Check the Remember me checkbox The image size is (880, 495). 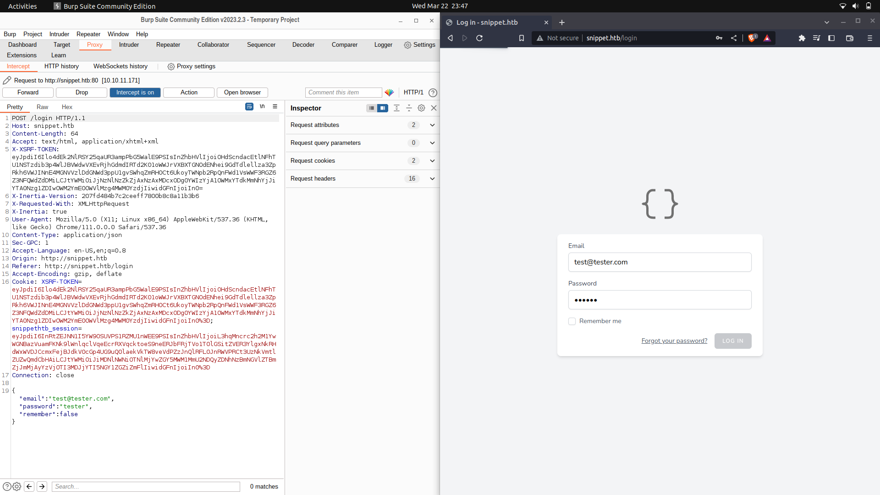point(572,321)
